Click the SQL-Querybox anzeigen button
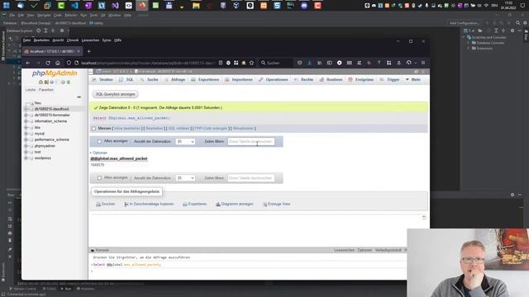The image size is (529, 297). click(116, 94)
